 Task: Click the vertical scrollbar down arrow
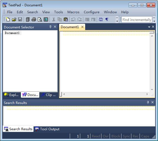coord(152,89)
